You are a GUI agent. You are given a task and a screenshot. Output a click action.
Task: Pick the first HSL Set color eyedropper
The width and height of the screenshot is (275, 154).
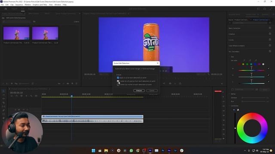[x=244, y=60]
